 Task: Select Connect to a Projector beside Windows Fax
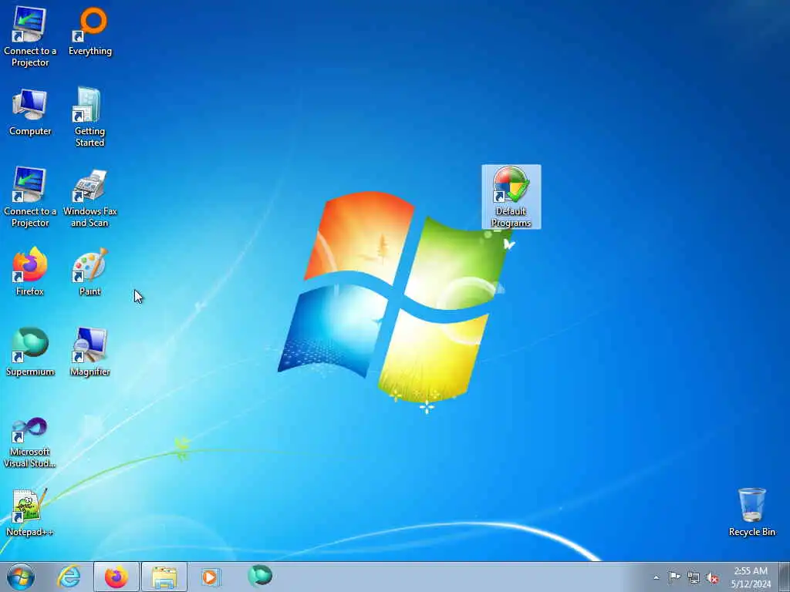30,197
